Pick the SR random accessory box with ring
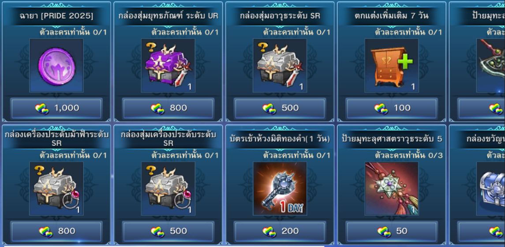 click(168, 188)
